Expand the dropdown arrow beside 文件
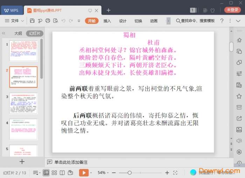The height and width of the screenshot is (178, 245). pyautogui.click(x=22, y=21)
